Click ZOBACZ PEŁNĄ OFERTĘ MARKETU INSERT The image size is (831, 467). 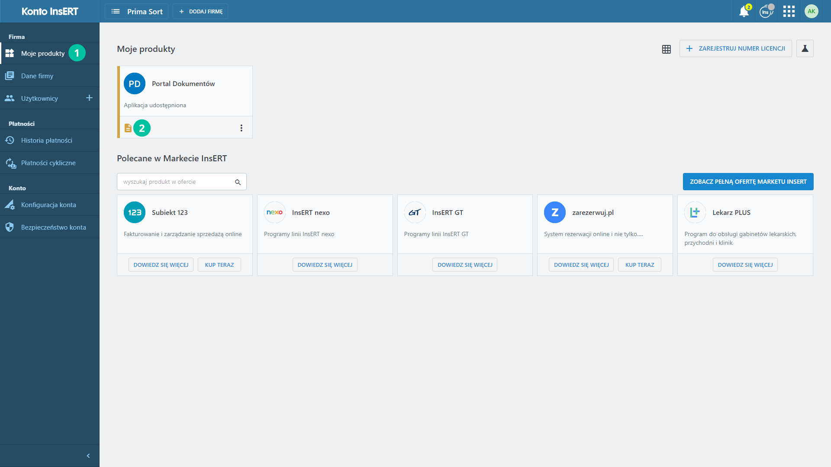[748, 182]
